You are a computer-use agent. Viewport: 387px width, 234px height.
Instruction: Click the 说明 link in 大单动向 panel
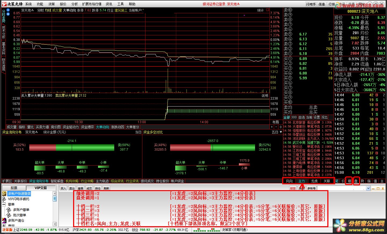[265, 95]
